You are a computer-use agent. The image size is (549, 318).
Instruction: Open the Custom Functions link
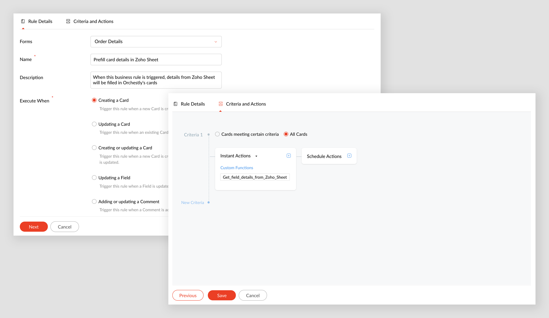click(x=237, y=167)
